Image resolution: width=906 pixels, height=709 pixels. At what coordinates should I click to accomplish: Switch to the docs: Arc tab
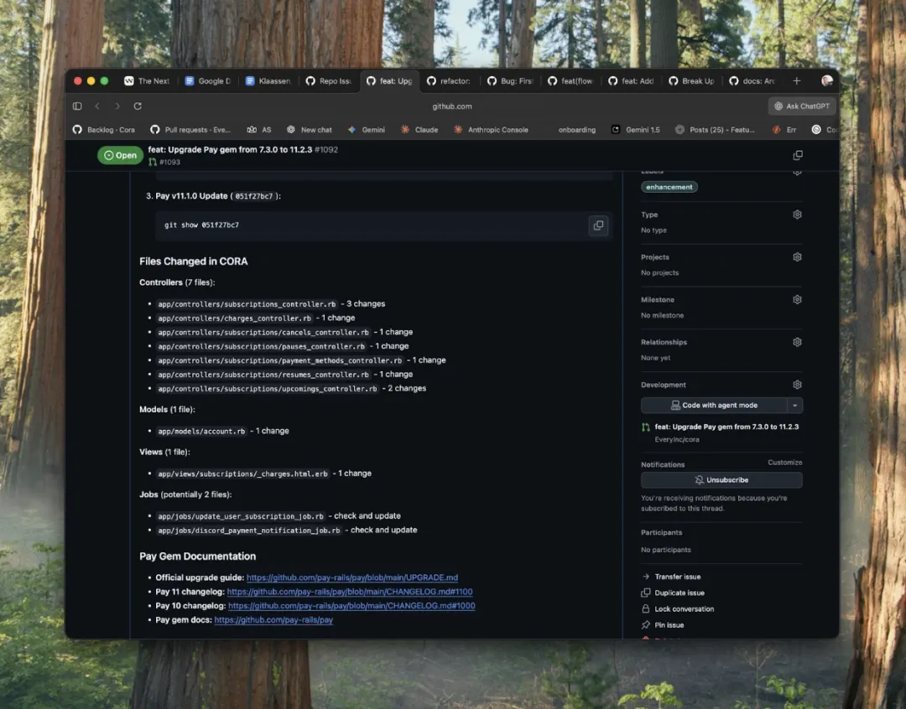(752, 80)
